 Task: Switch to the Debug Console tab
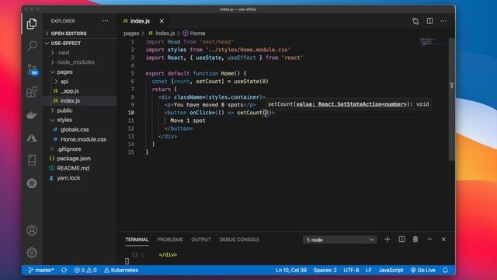pos(239,240)
